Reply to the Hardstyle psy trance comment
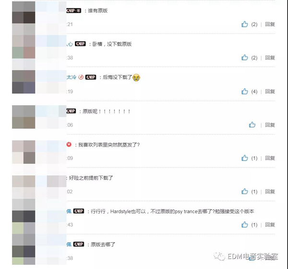288x269 pixels. [270, 224]
